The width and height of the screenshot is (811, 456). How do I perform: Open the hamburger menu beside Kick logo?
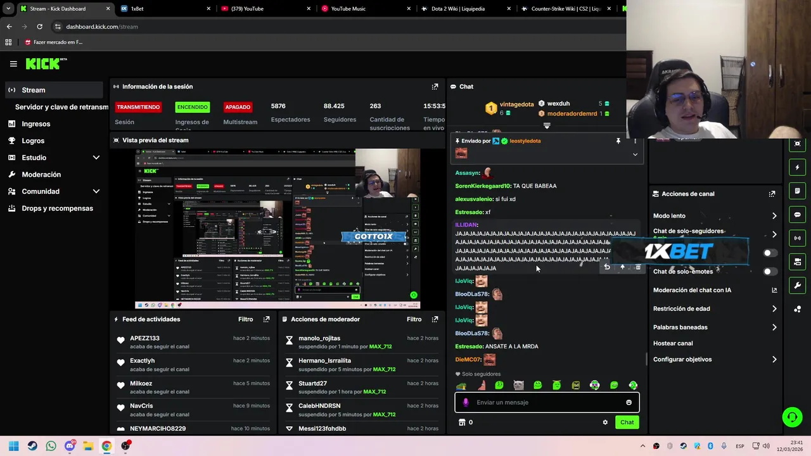tap(13, 64)
